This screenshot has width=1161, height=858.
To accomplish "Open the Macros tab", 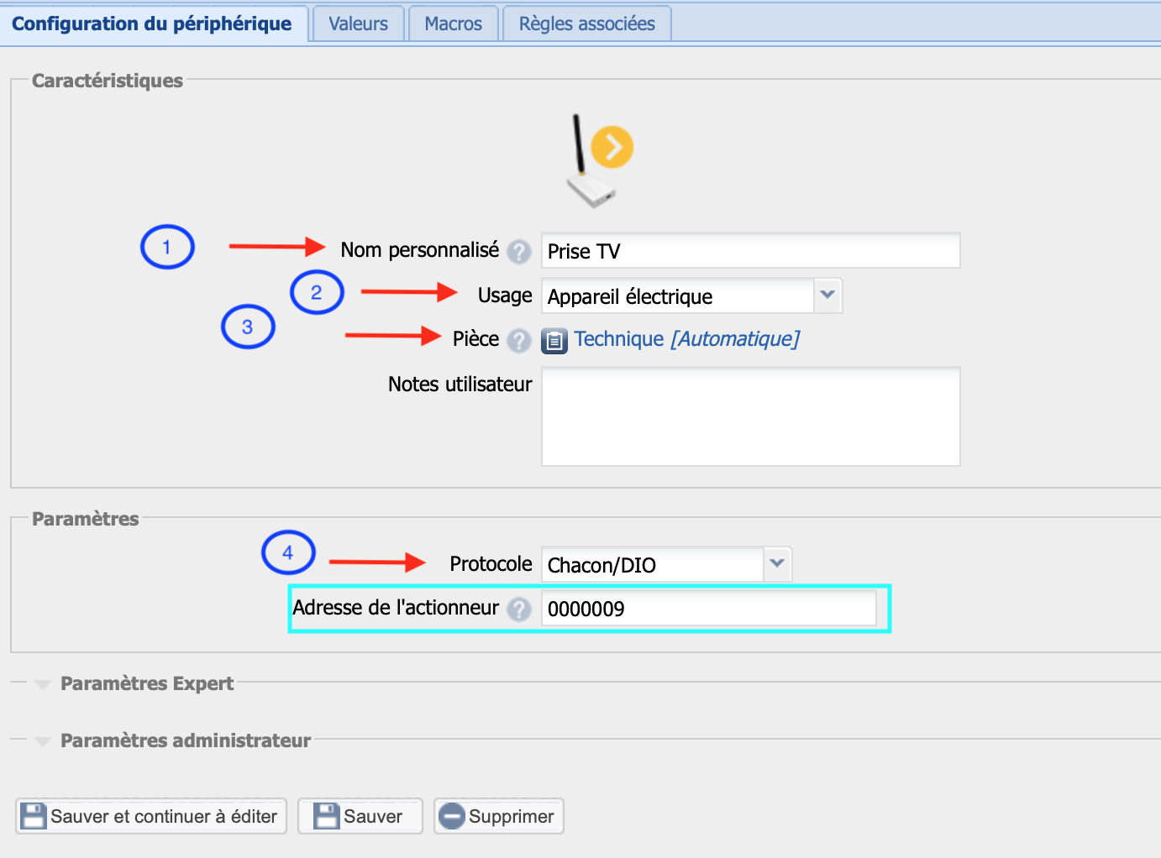I will [x=453, y=24].
